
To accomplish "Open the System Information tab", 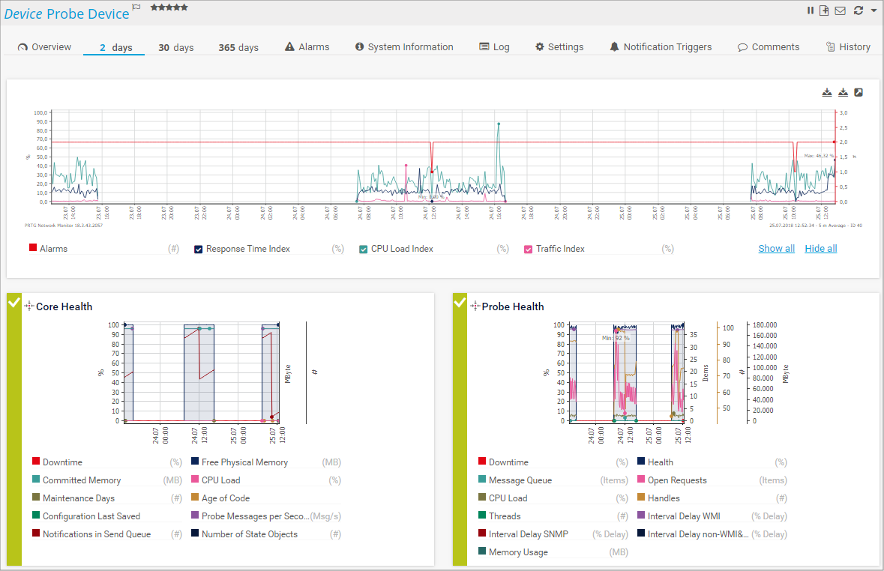I will 403,46.
